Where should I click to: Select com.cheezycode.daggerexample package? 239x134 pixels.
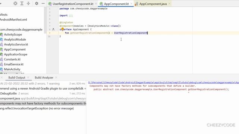[21, 29]
